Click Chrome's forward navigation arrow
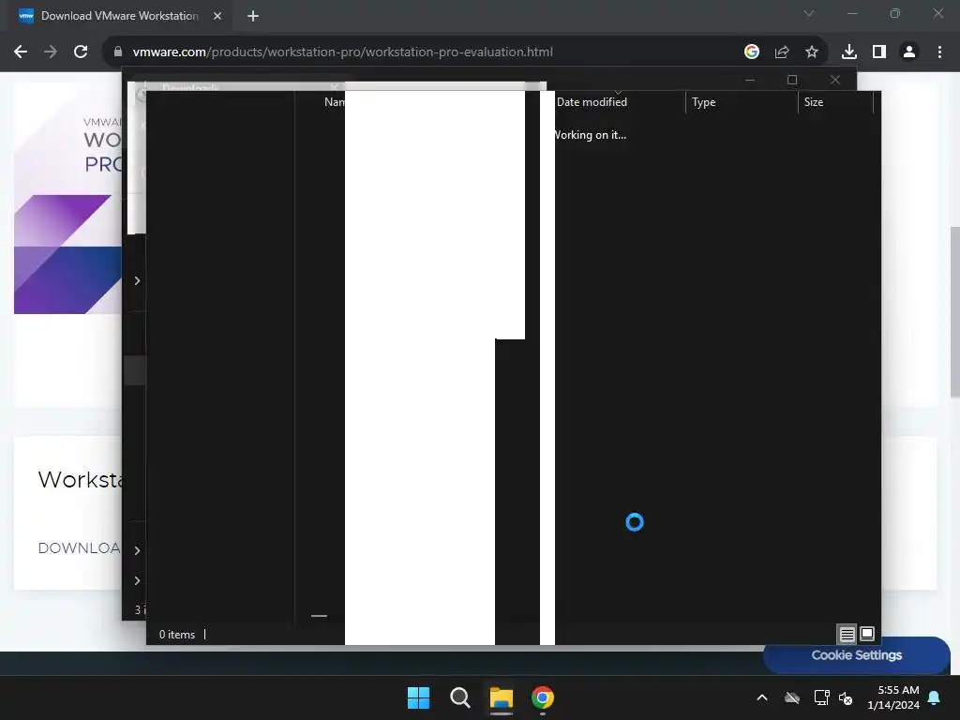960x720 pixels. click(51, 52)
